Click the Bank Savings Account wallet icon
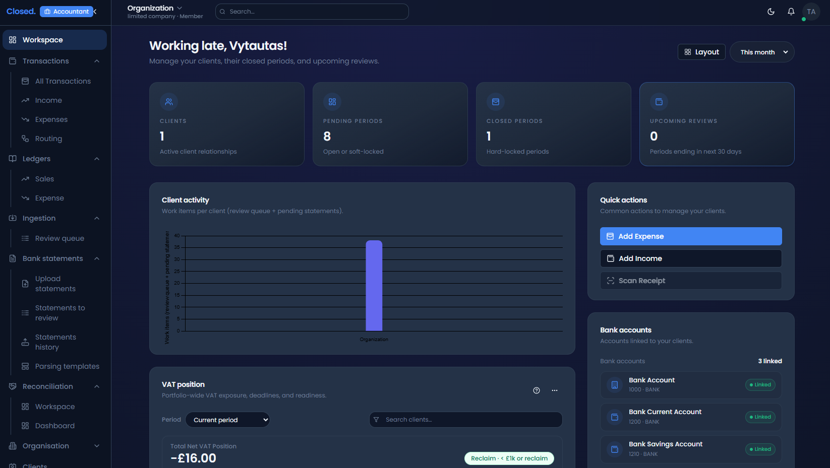Image resolution: width=830 pixels, height=468 pixels. (615, 449)
